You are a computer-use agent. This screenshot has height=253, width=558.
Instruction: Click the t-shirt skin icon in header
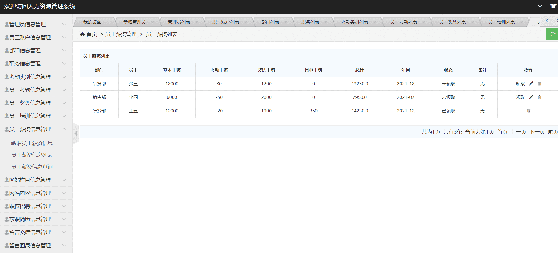553,6
